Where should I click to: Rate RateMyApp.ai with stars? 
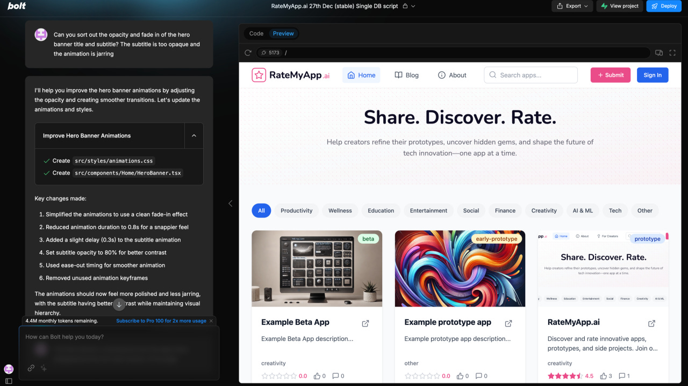tap(565, 376)
